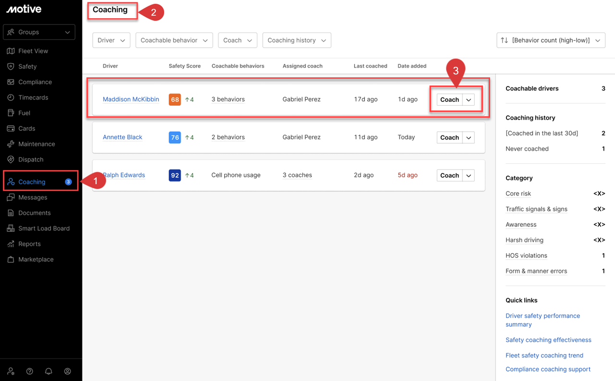
Task: Click the admin user settings icon
Action: (x=11, y=371)
